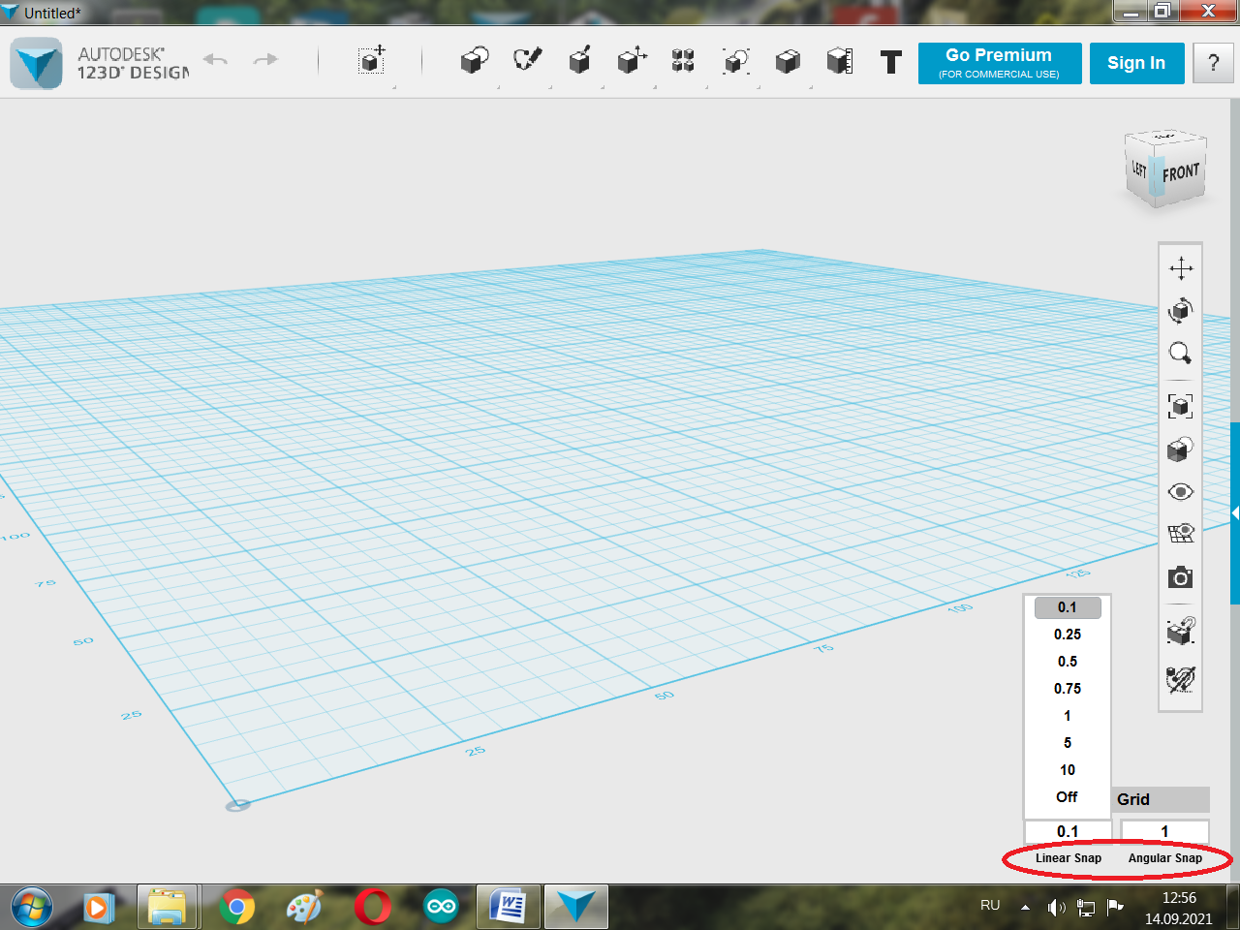Open the Windows Start menu
This screenshot has height=930, width=1240.
(32, 908)
